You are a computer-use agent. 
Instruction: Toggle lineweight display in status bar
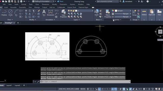coord(120,89)
